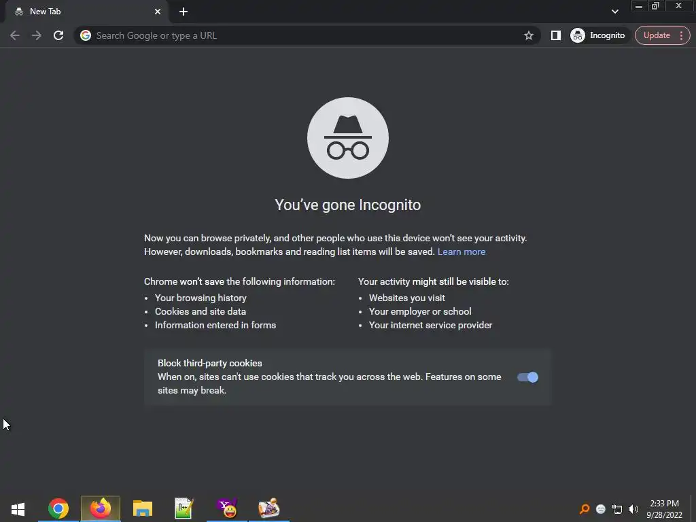
Task: Open the volume speaker tray icon
Action: tap(633, 509)
